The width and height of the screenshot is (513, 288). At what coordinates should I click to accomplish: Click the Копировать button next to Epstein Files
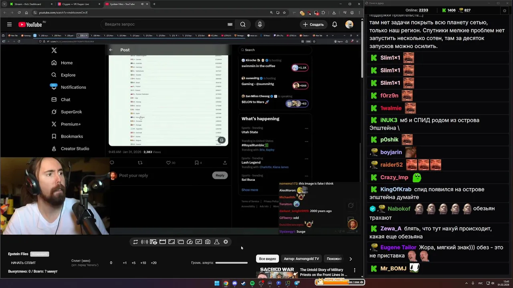[40, 254]
